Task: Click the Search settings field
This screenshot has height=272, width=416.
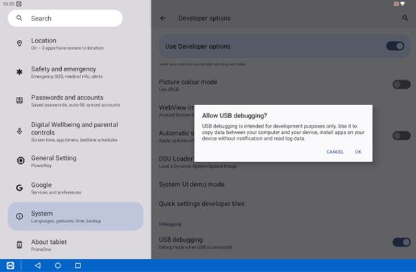Action: 65,19
